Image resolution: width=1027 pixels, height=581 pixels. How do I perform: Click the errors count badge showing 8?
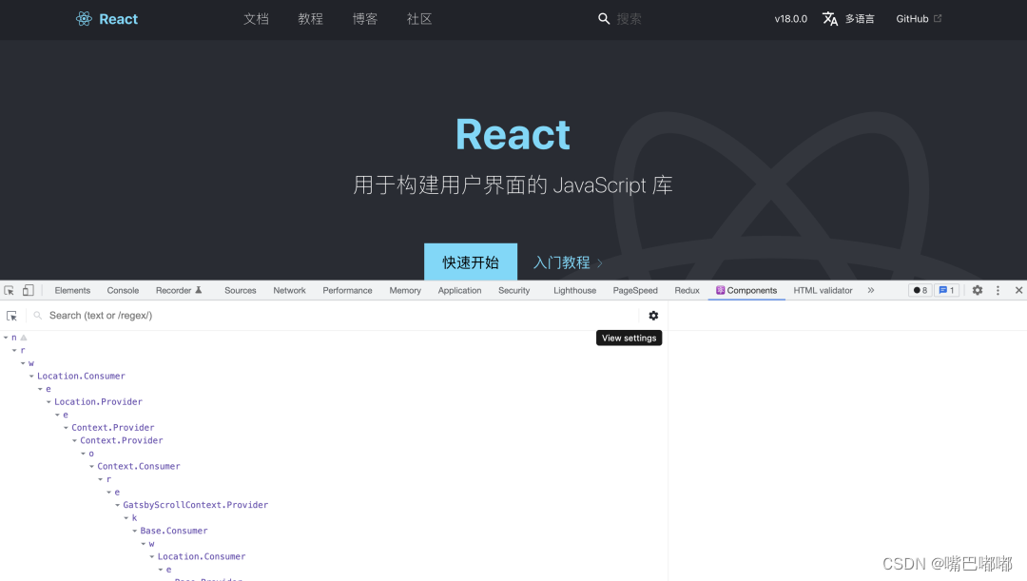coord(920,290)
